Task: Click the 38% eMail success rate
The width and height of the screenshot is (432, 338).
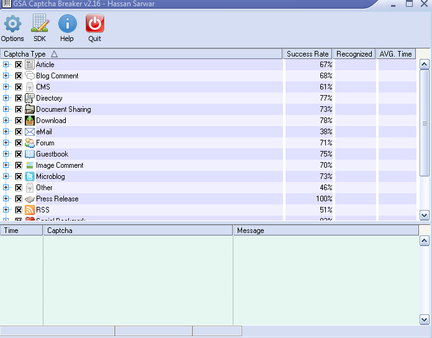Action: click(326, 132)
